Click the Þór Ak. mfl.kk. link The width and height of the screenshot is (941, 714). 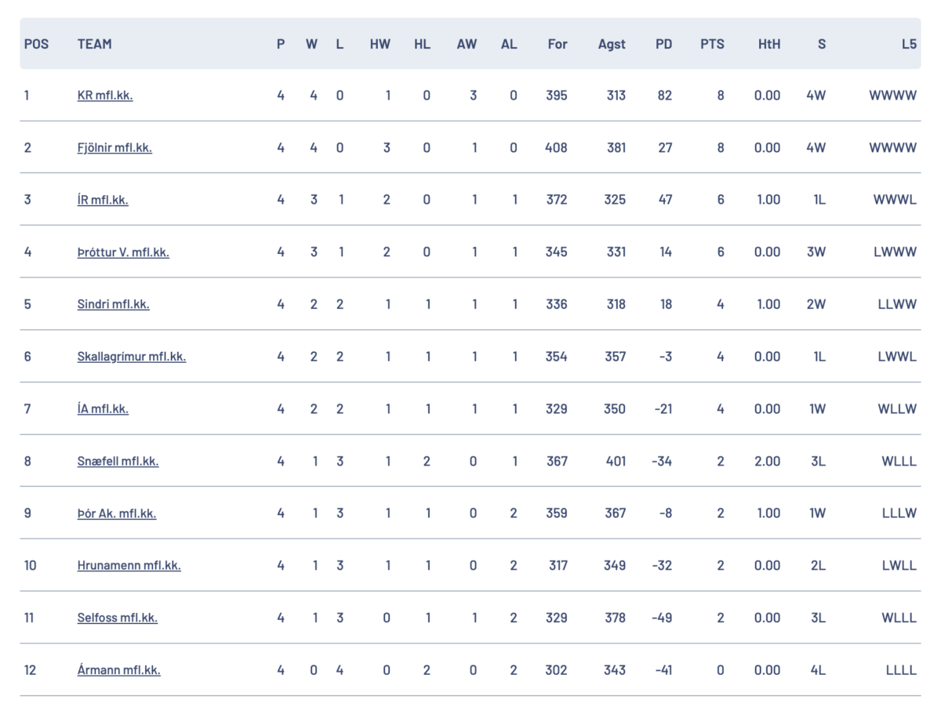pos(117,513)
